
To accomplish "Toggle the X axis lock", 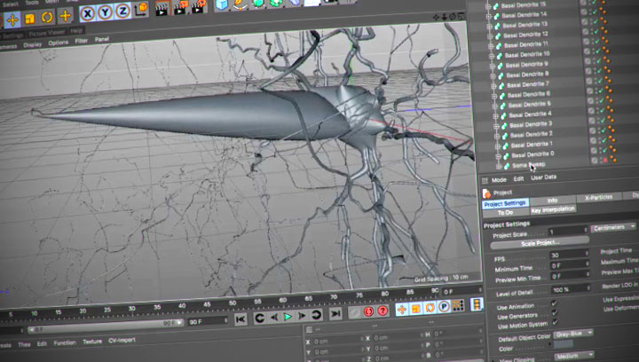I will [89, 14].
